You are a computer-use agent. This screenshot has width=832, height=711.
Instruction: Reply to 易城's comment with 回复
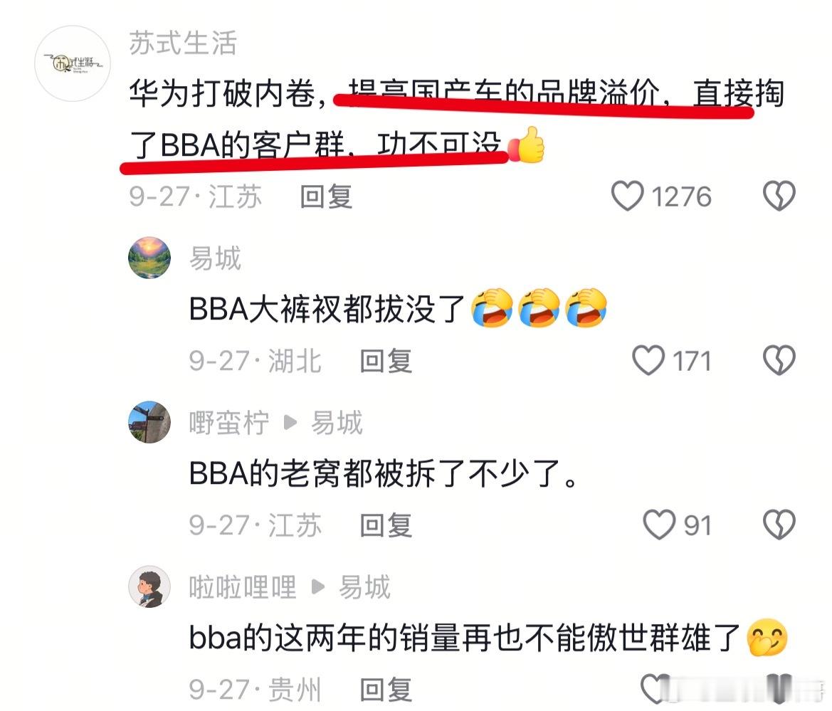pos(386,362)
